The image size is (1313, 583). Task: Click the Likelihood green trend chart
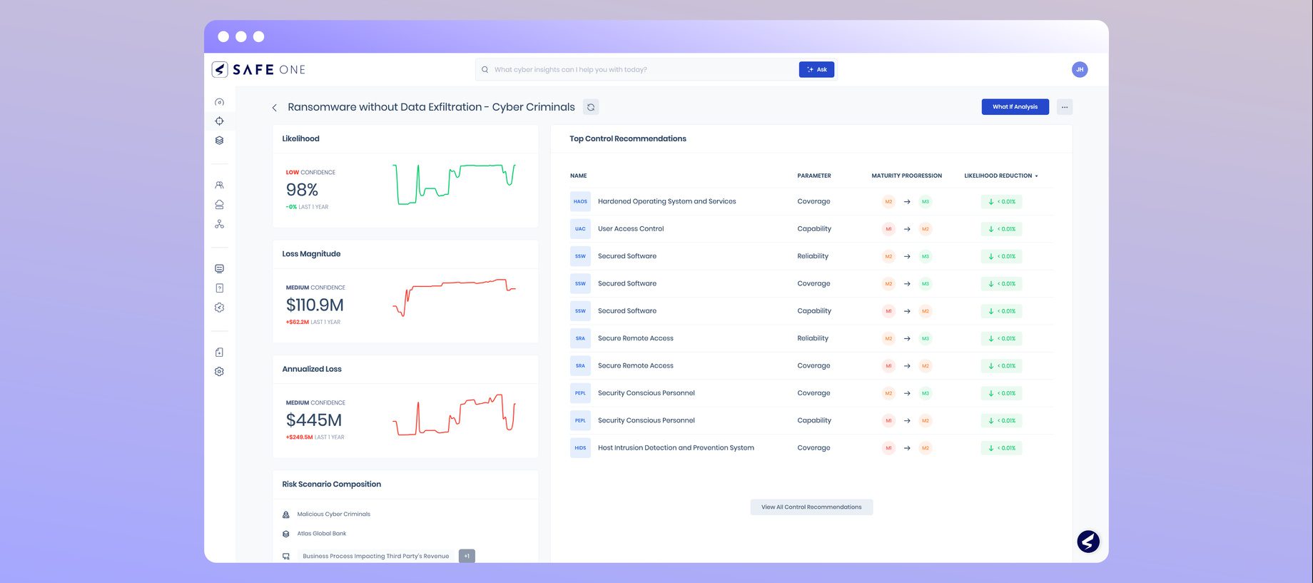[455, 184]
